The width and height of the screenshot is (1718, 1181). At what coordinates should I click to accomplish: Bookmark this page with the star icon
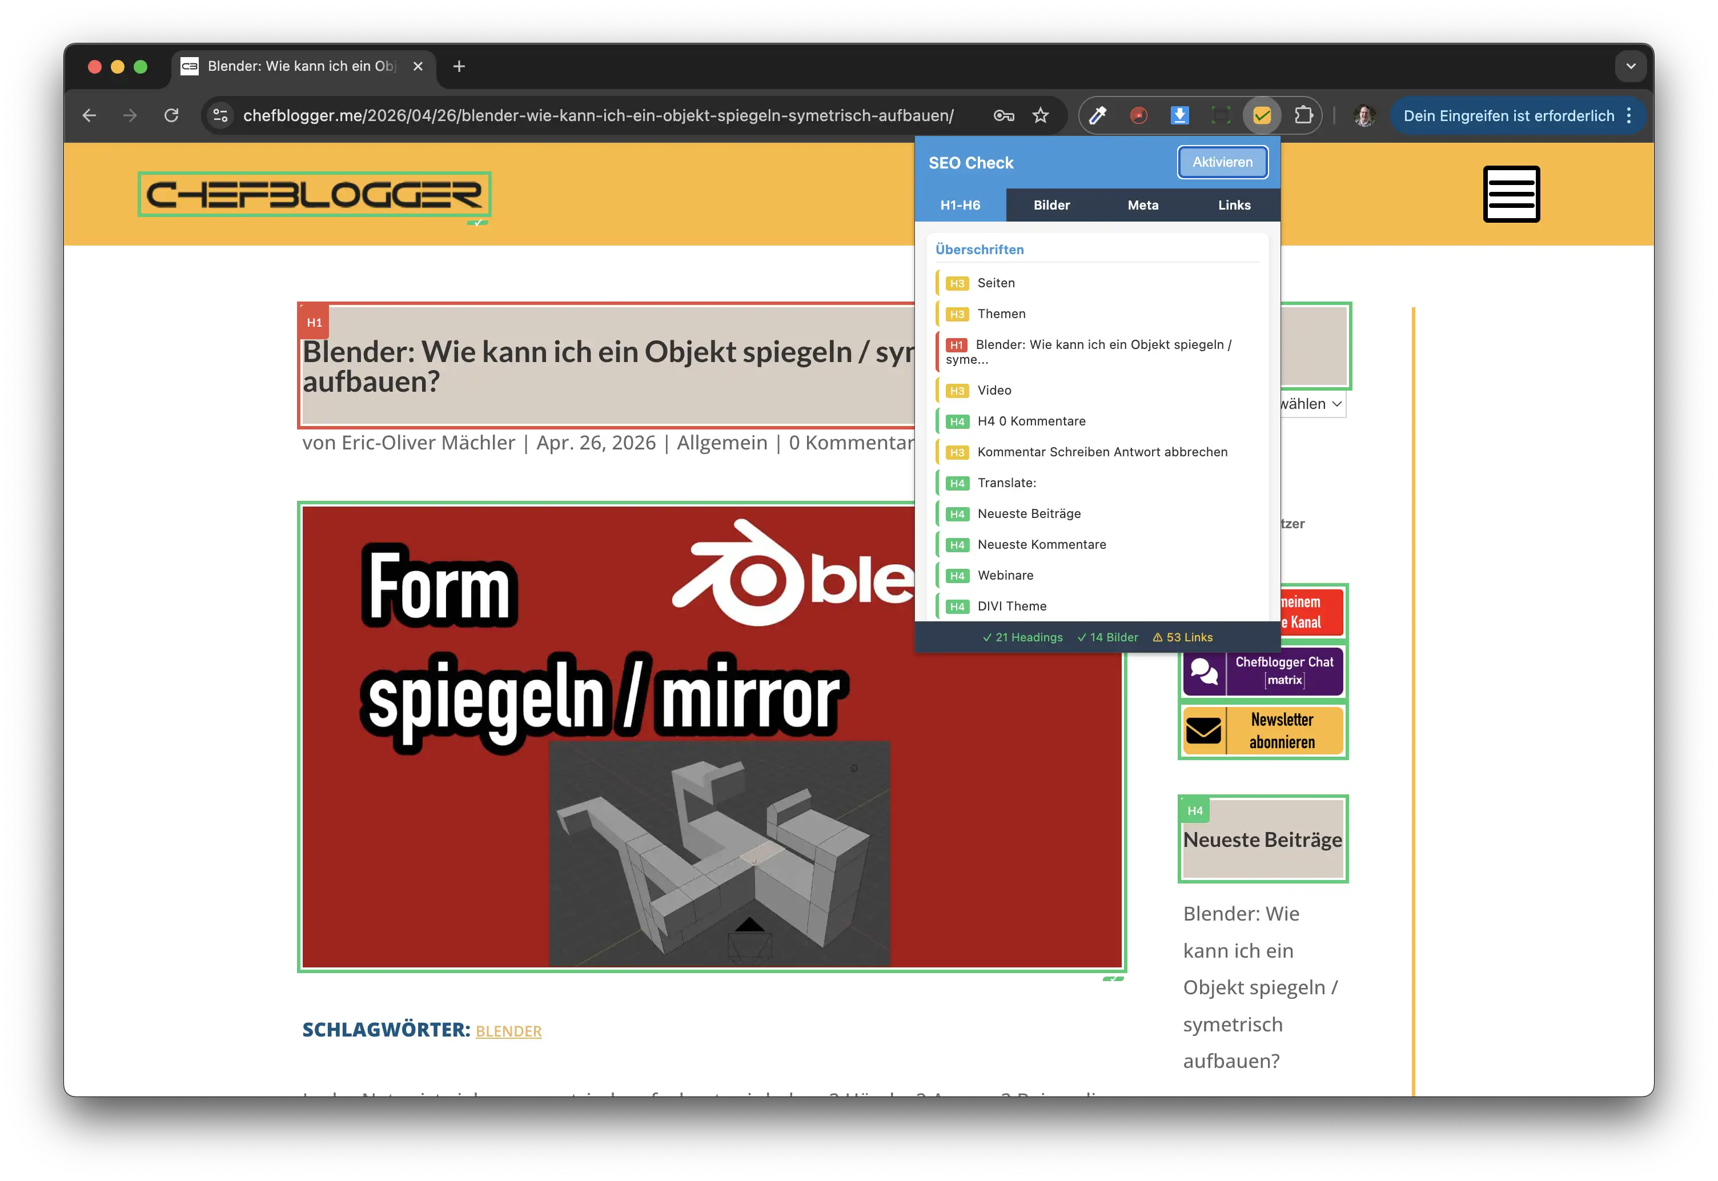(x=1040, y=115)
